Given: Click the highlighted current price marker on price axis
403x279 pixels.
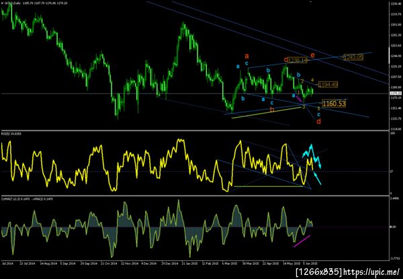Looking at the screenshot, I should tap(396, 93).
